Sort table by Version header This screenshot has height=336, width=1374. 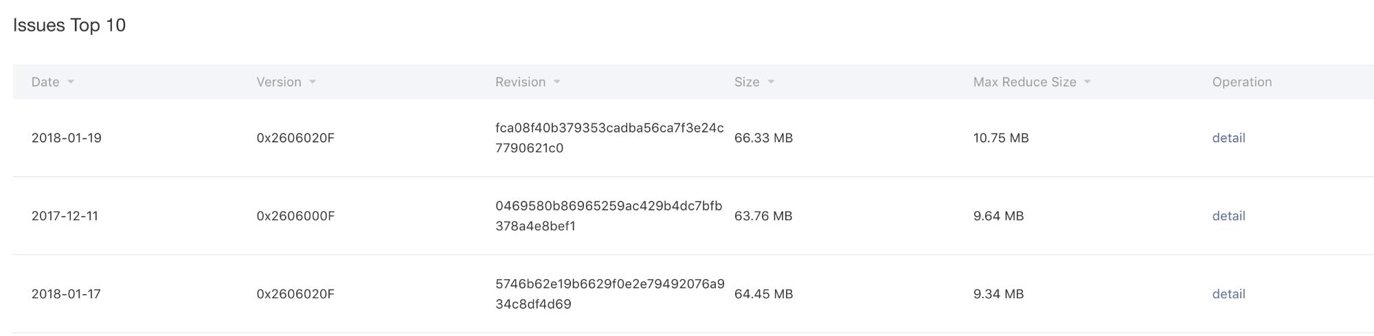[x=279, y=82]
